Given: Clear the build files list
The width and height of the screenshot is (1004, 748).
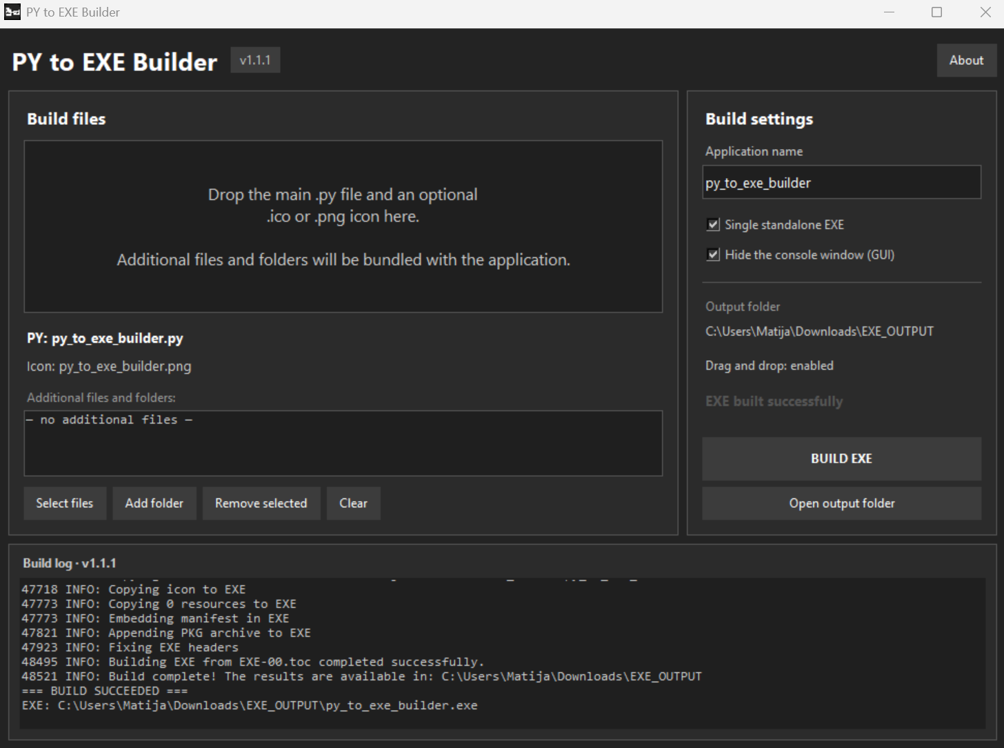Looking at the screenshot, I should click(x=353, y=503).
